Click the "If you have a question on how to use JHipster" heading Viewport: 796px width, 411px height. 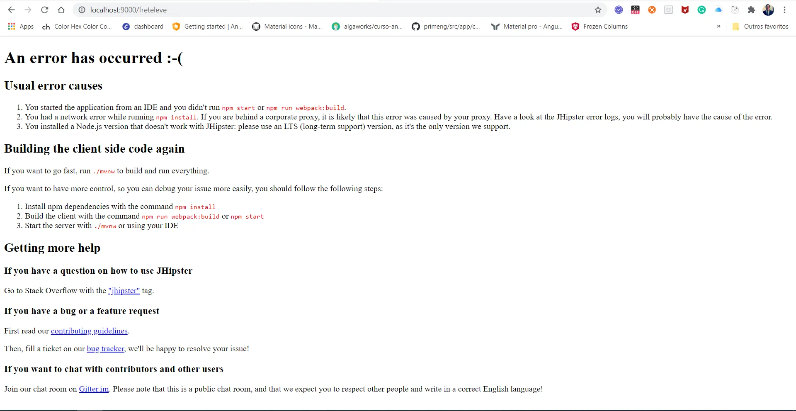click(98, 271)
